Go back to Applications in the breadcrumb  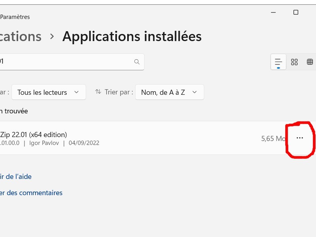[x=21, y=37]
